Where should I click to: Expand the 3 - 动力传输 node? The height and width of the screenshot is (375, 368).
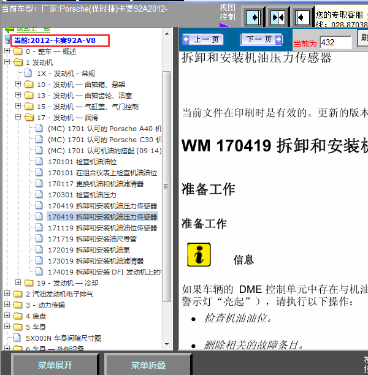[x=7, y=304]
